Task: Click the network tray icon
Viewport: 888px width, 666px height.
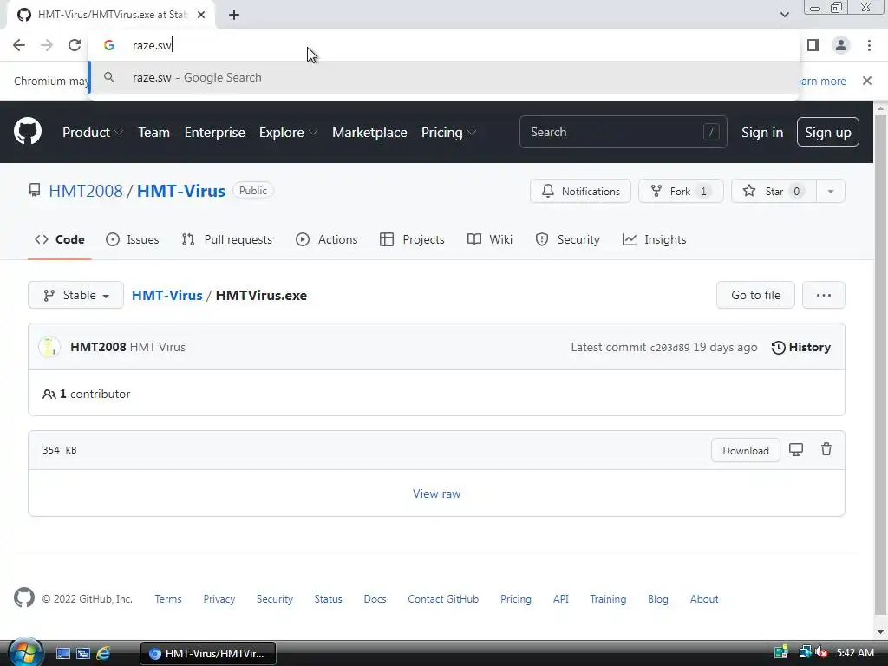Action: (804, 653)
